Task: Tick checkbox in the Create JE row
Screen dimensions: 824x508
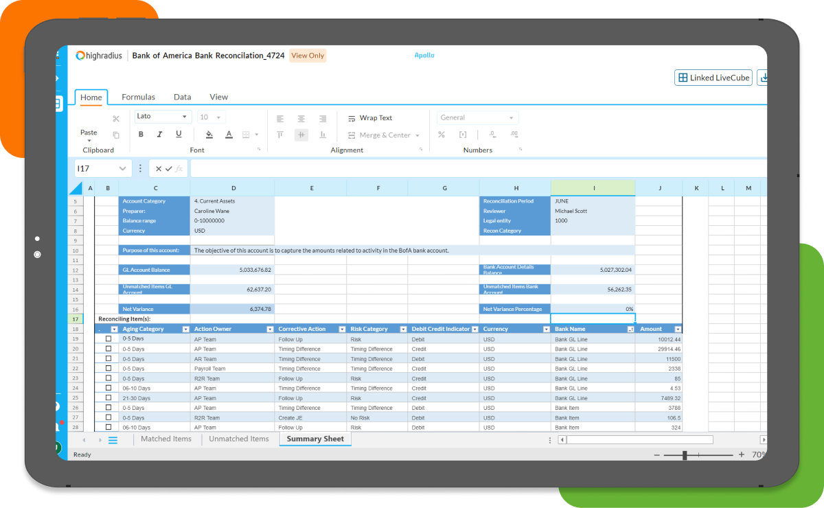Action: point(108,417)
